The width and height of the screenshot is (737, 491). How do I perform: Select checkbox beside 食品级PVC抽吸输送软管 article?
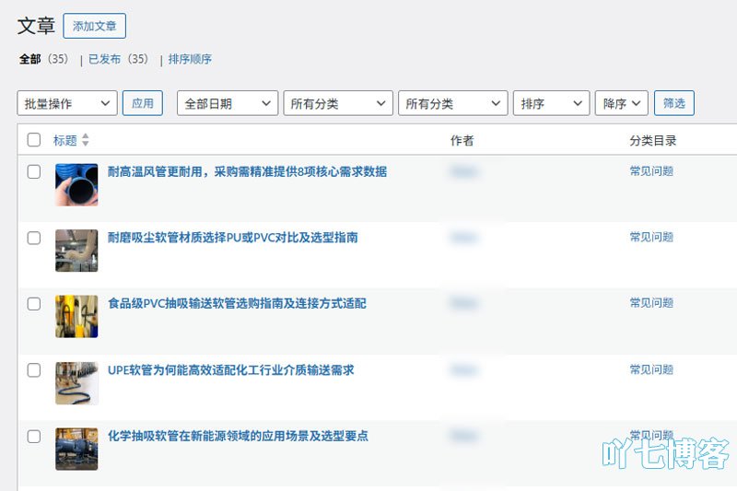[34, 304]
